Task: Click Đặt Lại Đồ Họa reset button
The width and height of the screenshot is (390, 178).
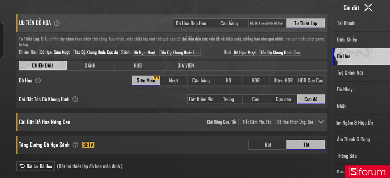Action: pyautogui.click(x=35, y=166)
